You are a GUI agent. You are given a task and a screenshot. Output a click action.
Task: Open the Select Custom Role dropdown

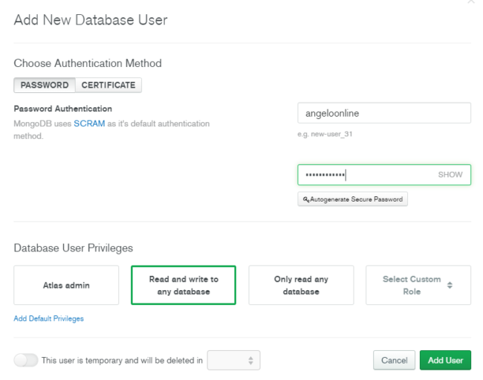(x=418, y=285)
